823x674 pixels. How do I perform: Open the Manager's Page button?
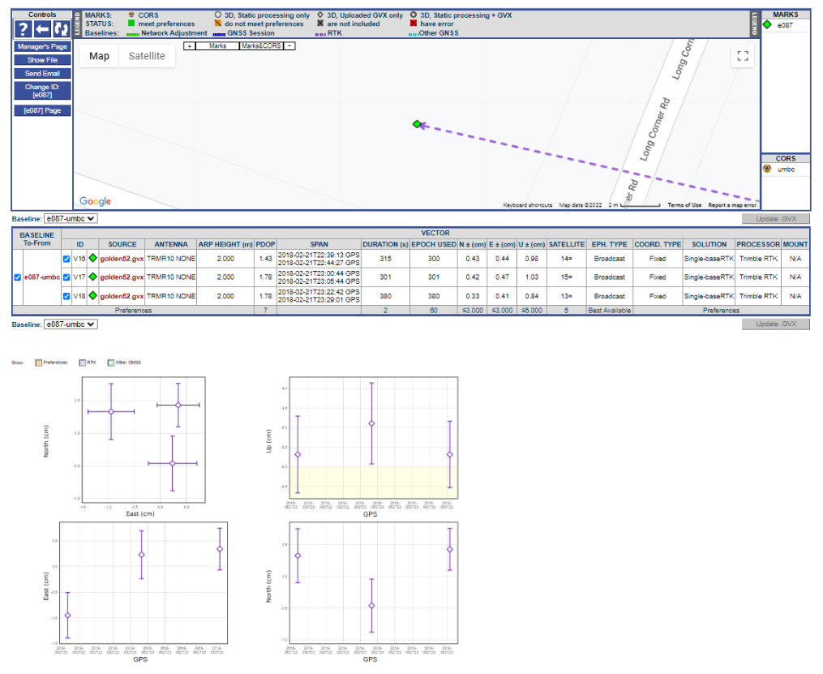tap(42, 47)
